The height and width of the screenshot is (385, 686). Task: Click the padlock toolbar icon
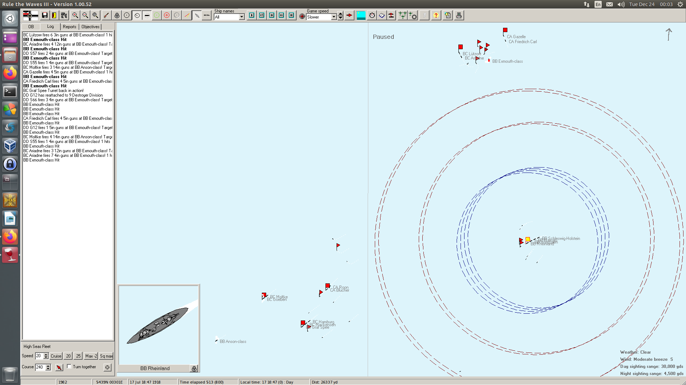[x=117, y=15]
